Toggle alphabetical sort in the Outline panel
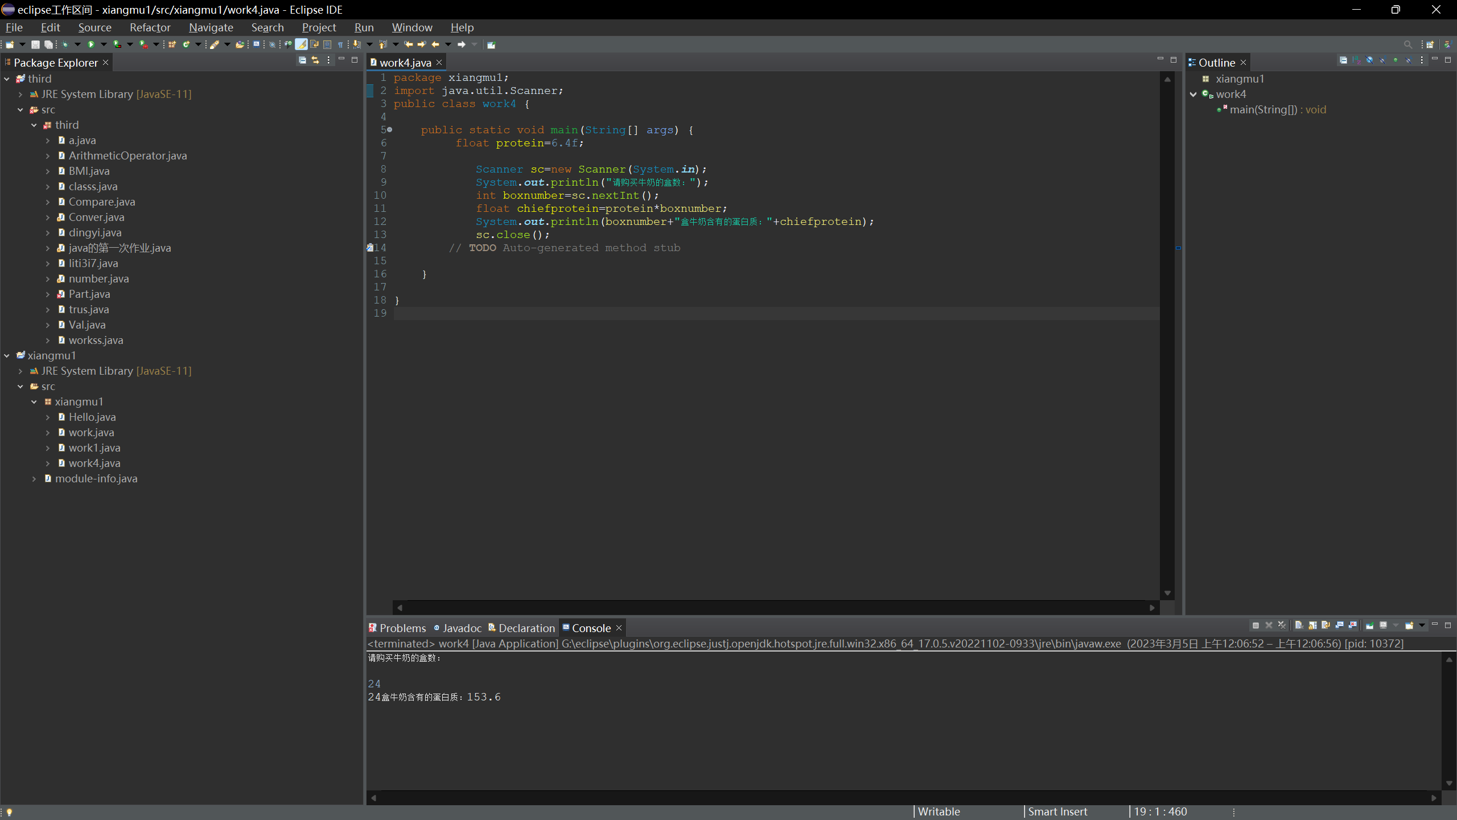 coord(1356,60)
